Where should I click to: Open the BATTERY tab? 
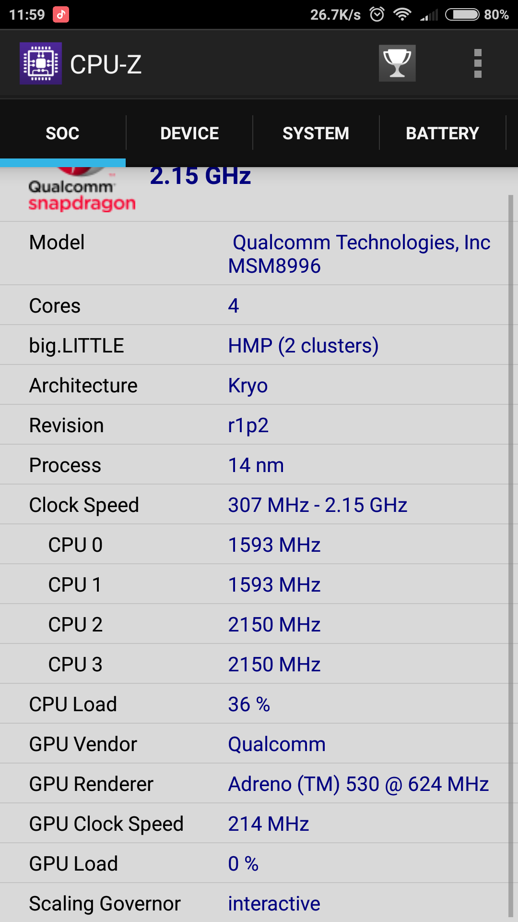[x=442, y=133]
